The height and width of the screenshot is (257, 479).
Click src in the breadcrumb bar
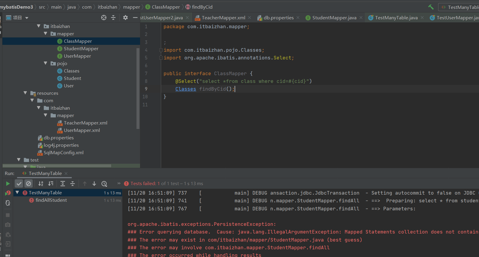pos(42,7)
